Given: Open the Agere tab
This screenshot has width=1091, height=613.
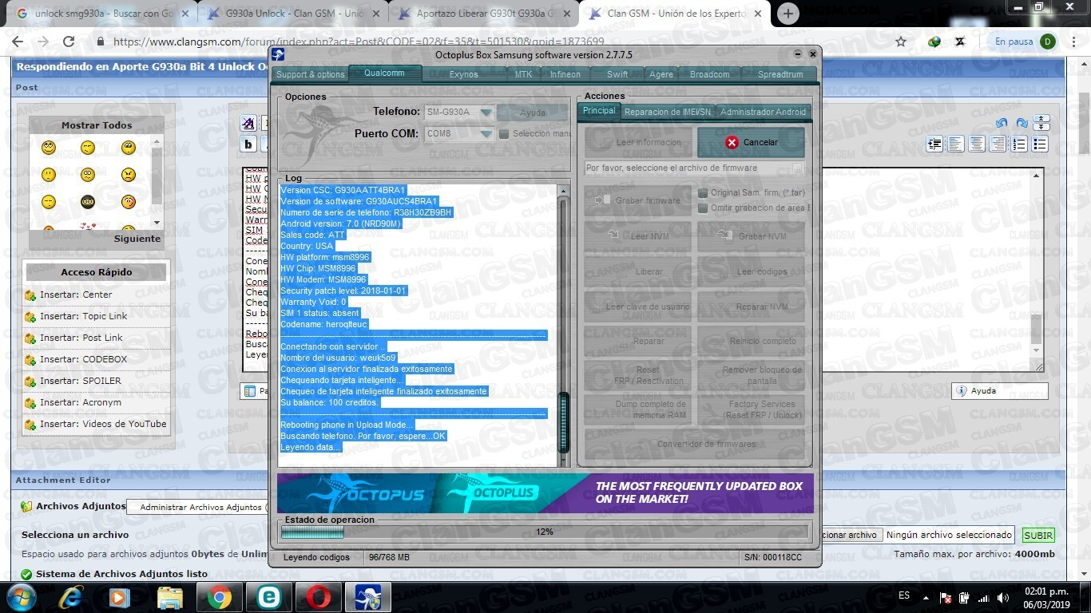Looking at the screenshot, I should tap(661, 74).
